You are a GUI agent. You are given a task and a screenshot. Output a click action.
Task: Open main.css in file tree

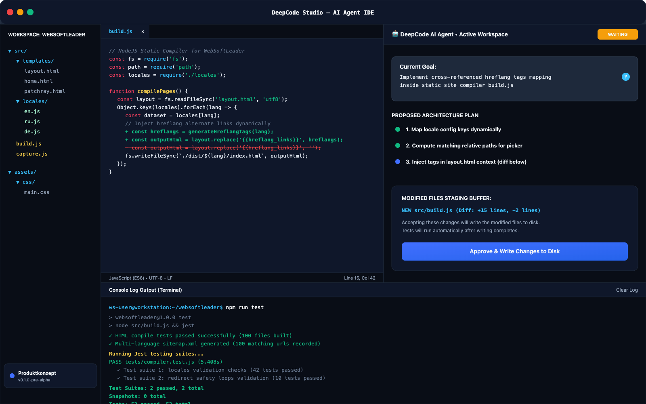click(x=37, y=192)
